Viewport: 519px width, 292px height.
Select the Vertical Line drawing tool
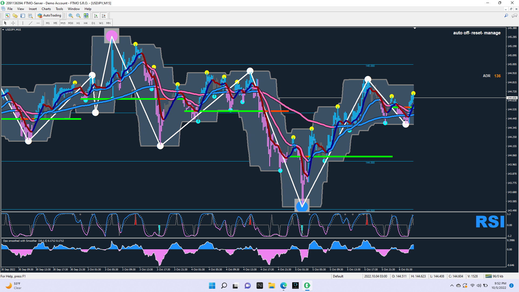[23, 23]
